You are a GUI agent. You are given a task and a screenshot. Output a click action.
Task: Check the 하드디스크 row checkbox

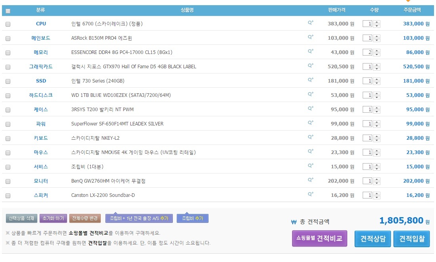pyautogui.click(x=8, y=96)
